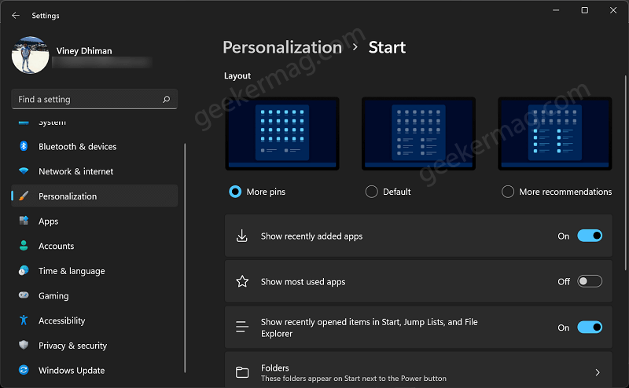Choose the More pins layout thumbnail
Screen dimensions: 629x388
click(282, 134)
